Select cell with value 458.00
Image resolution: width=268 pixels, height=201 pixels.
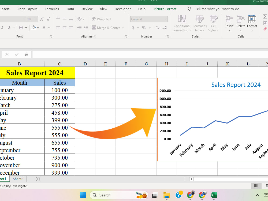[x=59, y=113]
